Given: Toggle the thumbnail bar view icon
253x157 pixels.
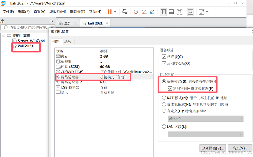Looking at the screenshot, I should click(x=171, y=12).
